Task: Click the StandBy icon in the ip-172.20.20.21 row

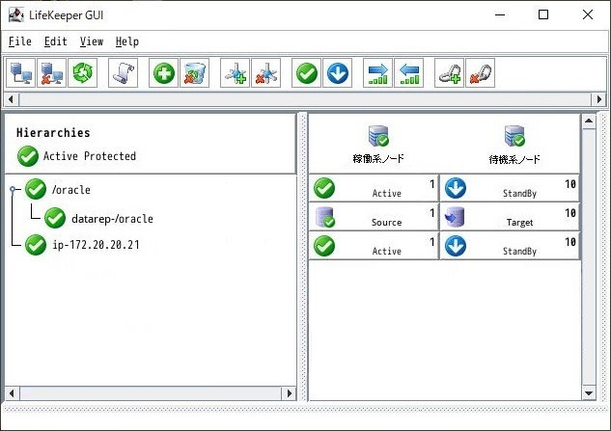Action: tap(456, 246)
